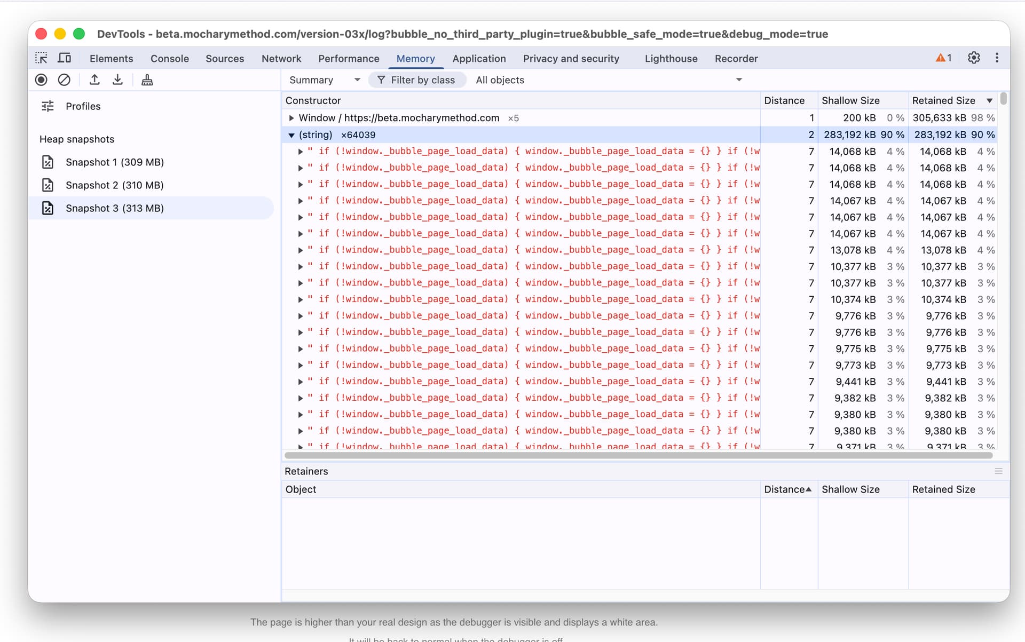This screenshot has width=1025, height=642.
Task: Click the take heap snapshot record icon
Action: coord(41,80)
